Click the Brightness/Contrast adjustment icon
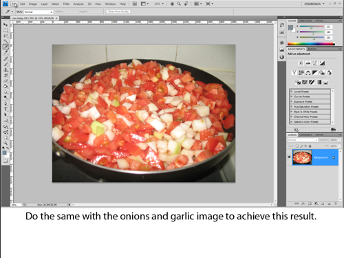 [x=301, y=63]
